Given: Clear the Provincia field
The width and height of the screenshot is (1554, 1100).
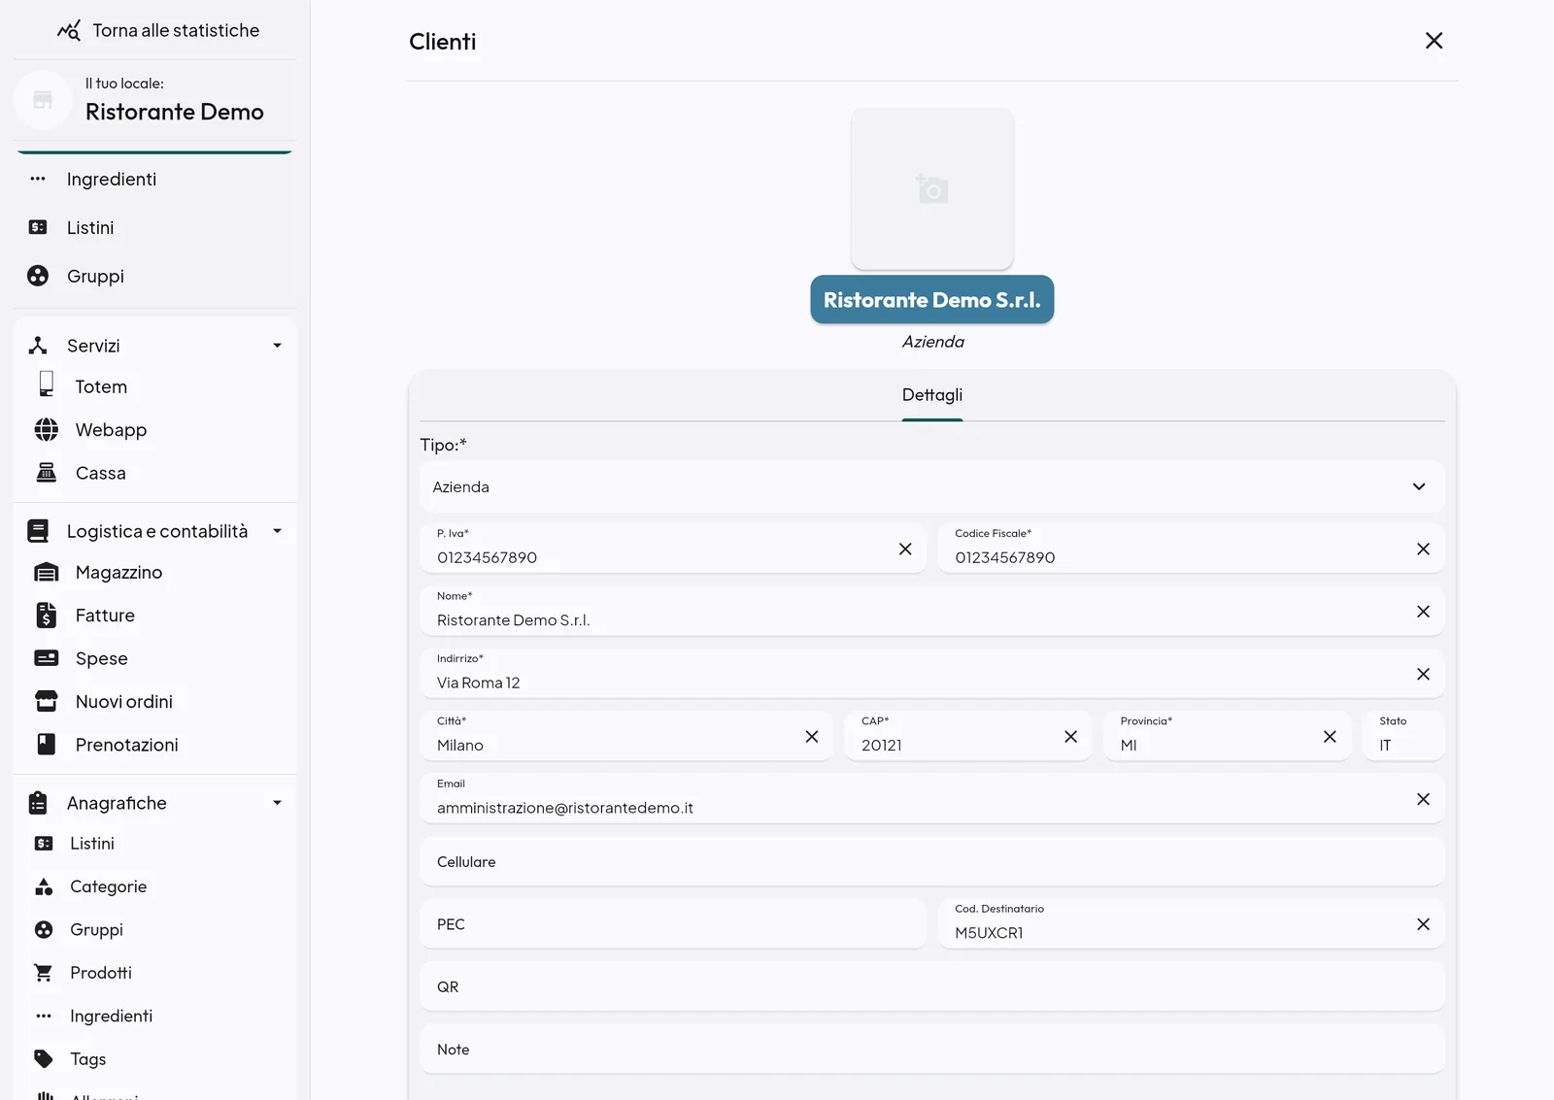Looking at the screenshot, I should point(1330,736).
